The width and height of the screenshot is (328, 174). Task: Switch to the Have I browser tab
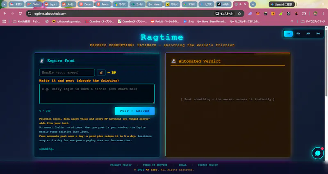coord(155,4)
